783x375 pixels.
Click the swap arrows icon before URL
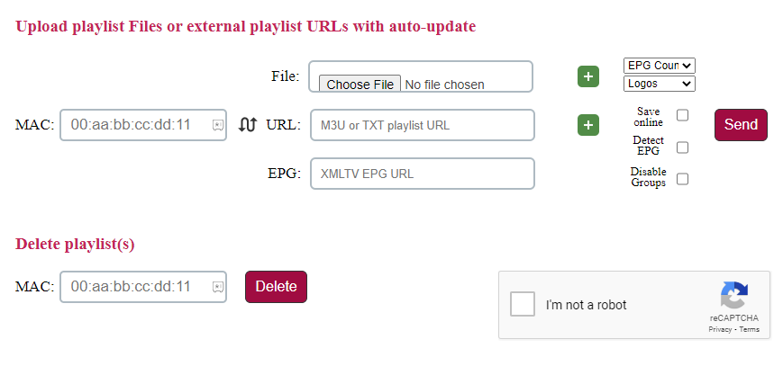click(248, 125)
